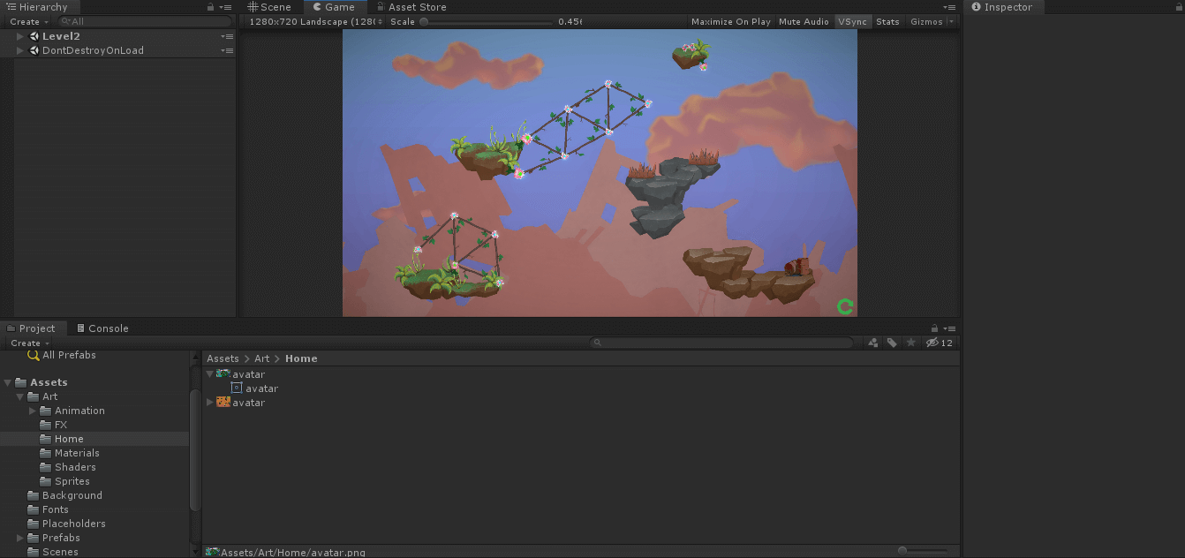1185x558 pixels.
Task: Open the Console tab
Action: click(102, 328)
